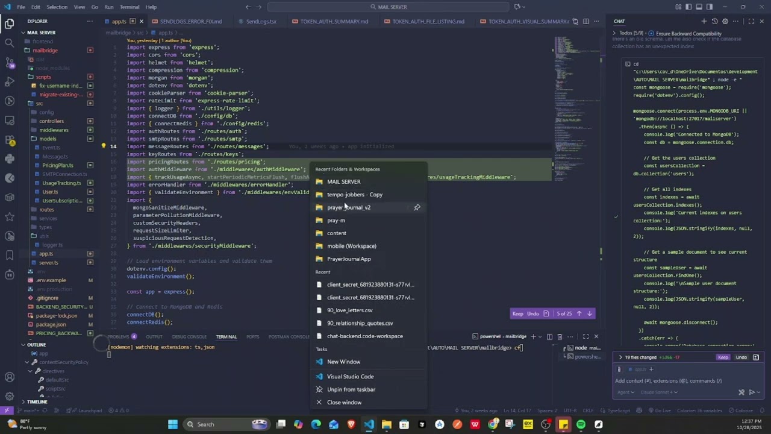The height and width of the screenshot is (434, 771).
Task: Click Keep button in editor overlay
Action: (517, 313)
